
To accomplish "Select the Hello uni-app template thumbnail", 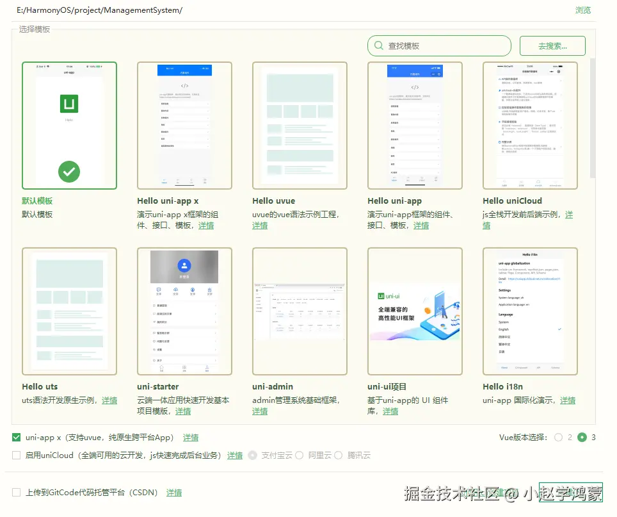I will [415, 126].
